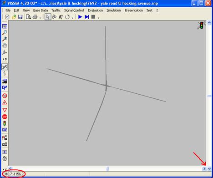
Task: Open the dropdown after the stop button
Action: (98, 18)
